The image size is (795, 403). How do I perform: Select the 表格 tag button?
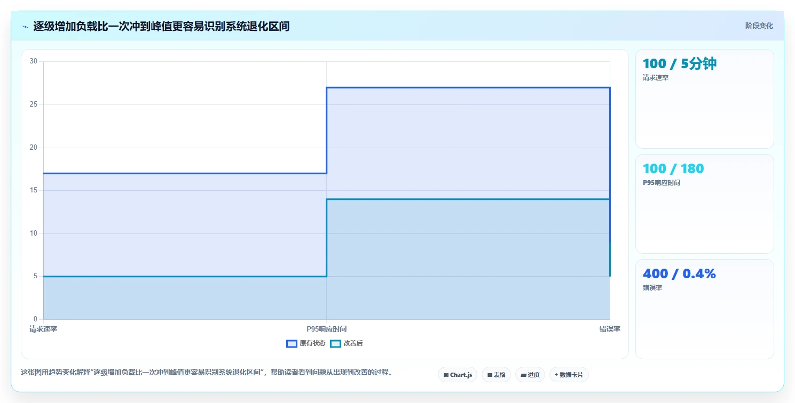[x=496, y=375]
